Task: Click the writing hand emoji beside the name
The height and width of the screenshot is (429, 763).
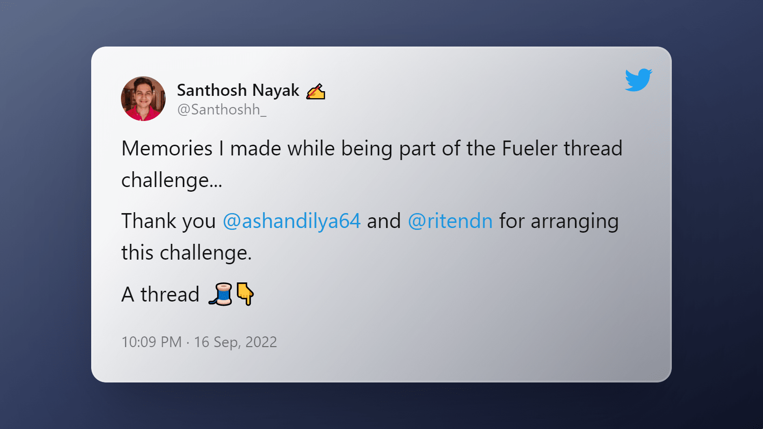Action: coord(315,91)
